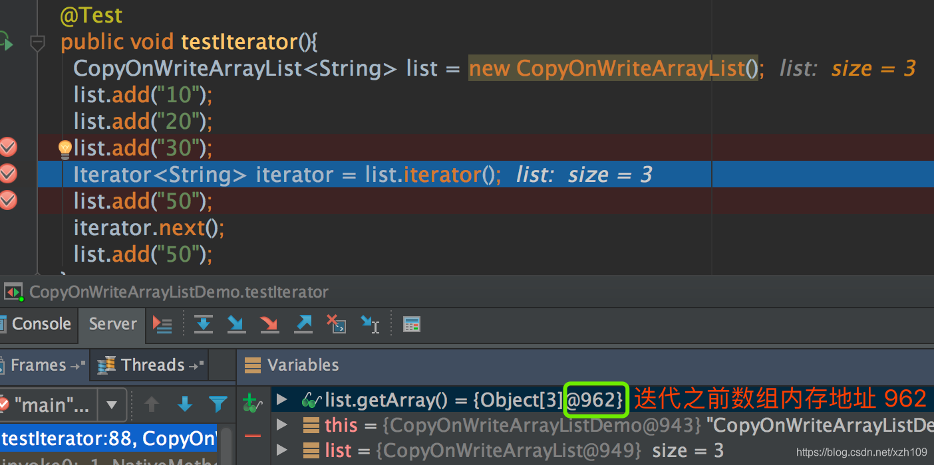Click the "iterator" method call in list.iterator()
The image size is (934, 465).
442,175
